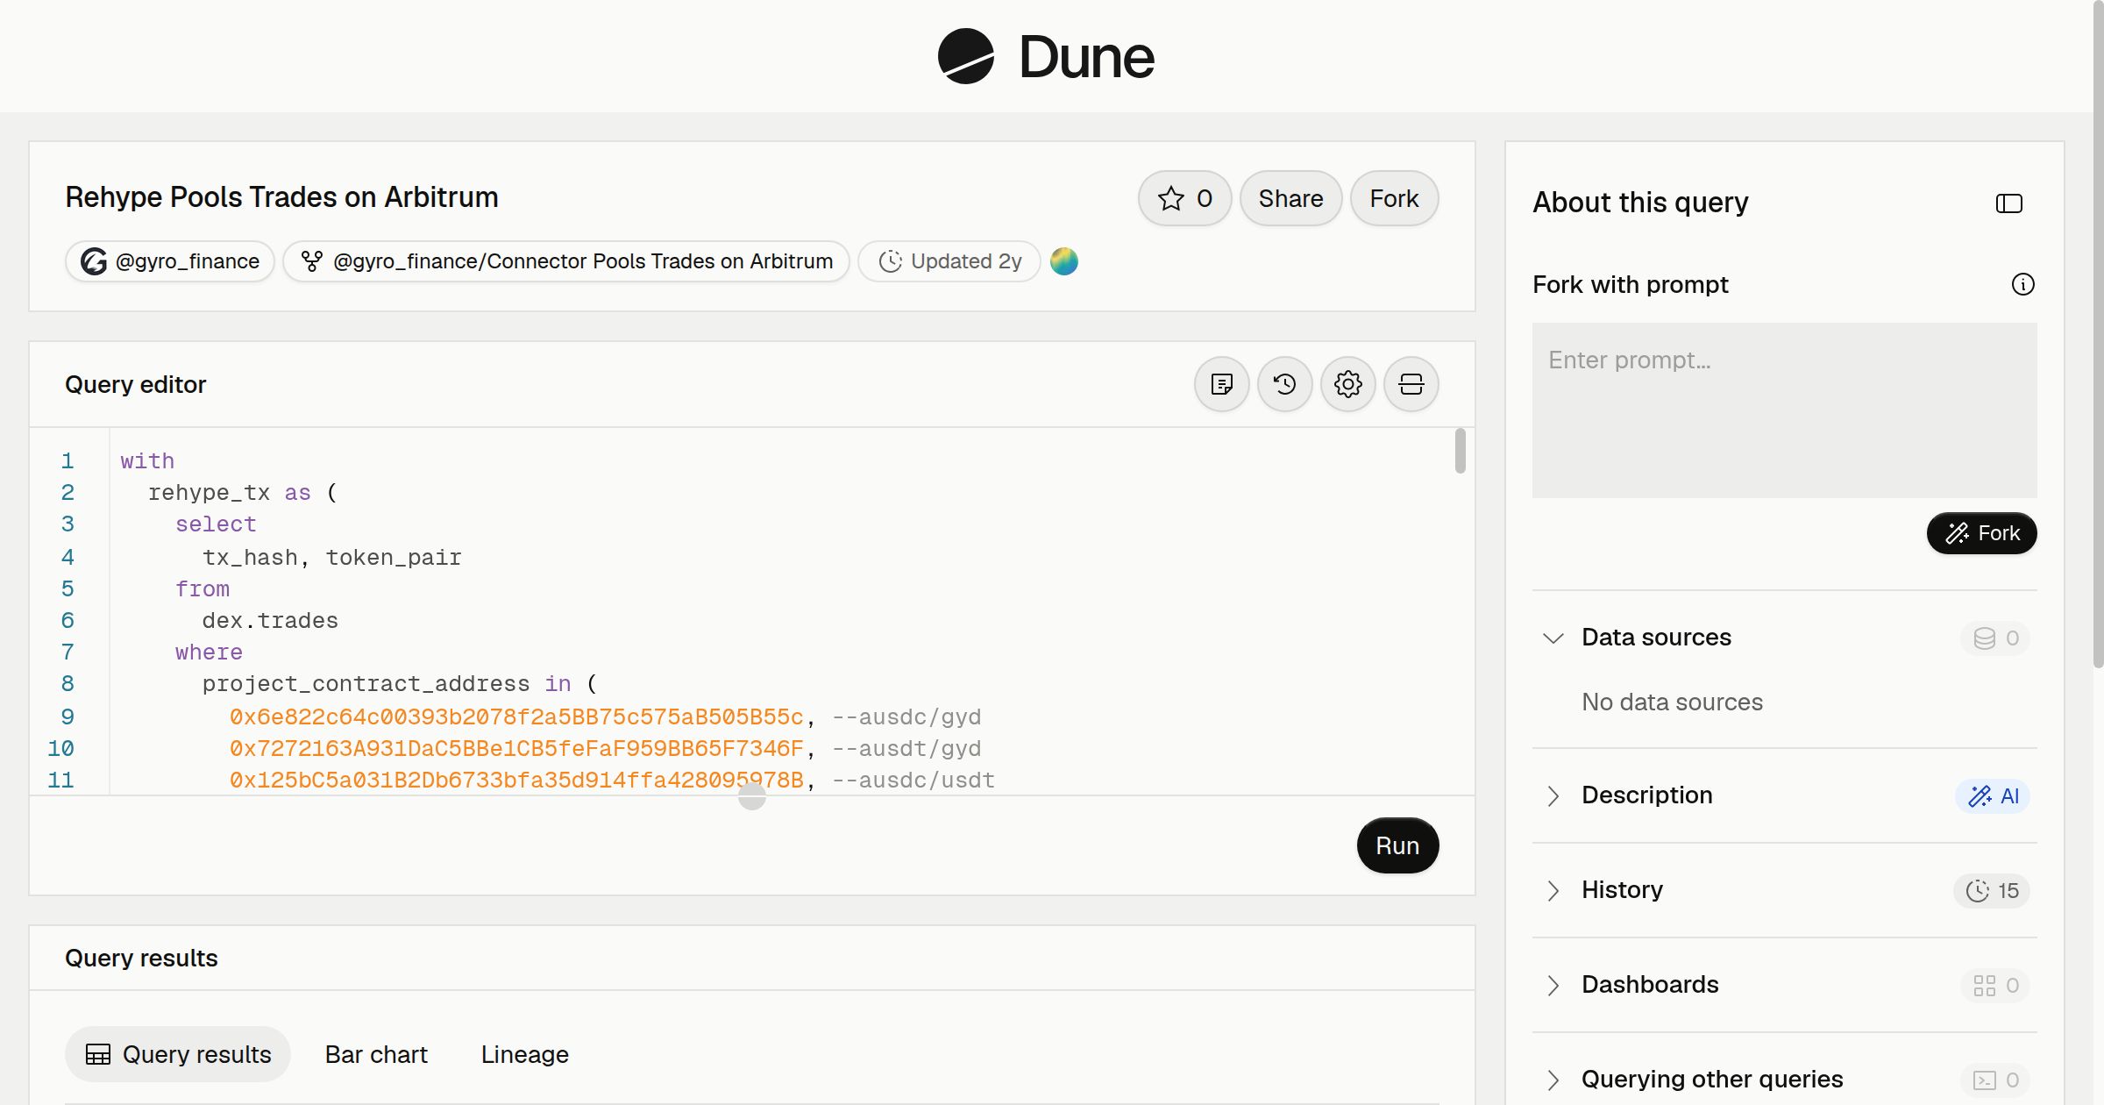Toggle the About this query sidebar panel
The image size is (2104, 1105).
[2009, 203]
